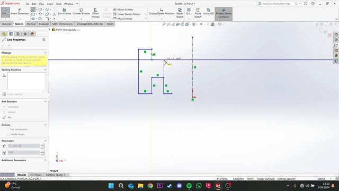Open DimXpertManager tab icon

pos(25,34)
